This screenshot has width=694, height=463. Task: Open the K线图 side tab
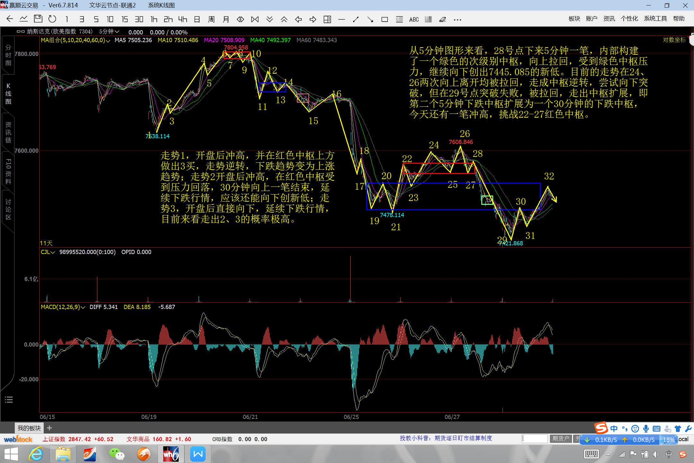(x=8, y=94)
